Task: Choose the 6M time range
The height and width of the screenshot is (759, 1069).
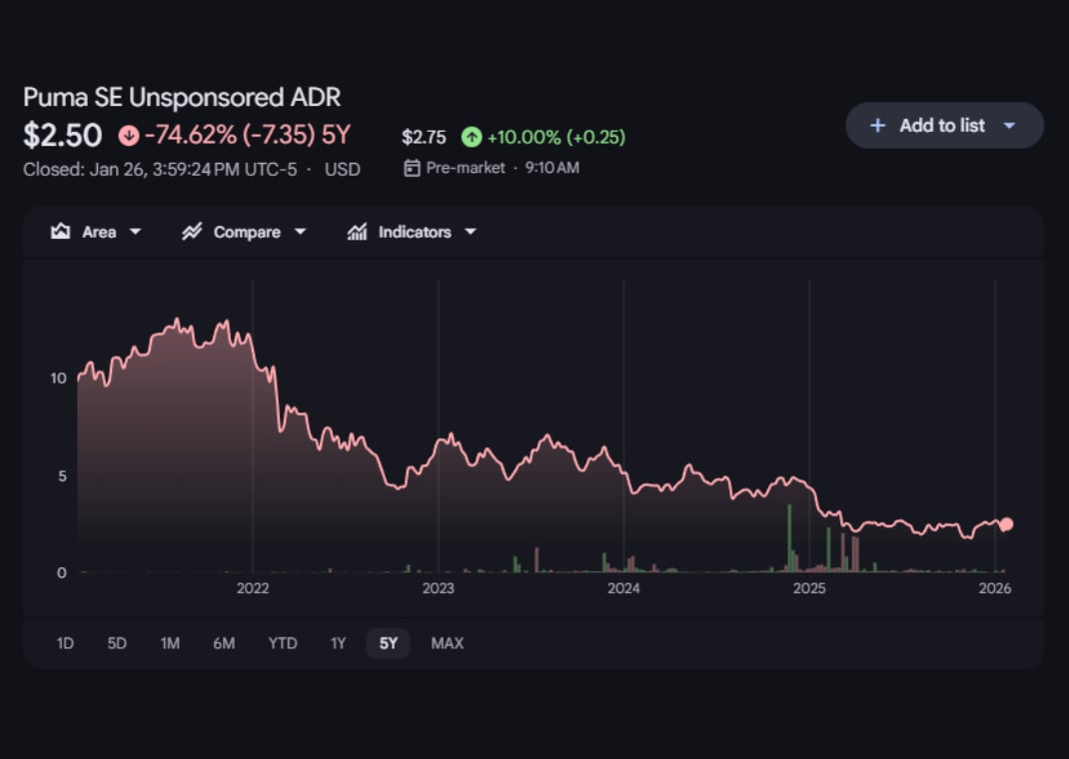Action: tap(224, 643)
